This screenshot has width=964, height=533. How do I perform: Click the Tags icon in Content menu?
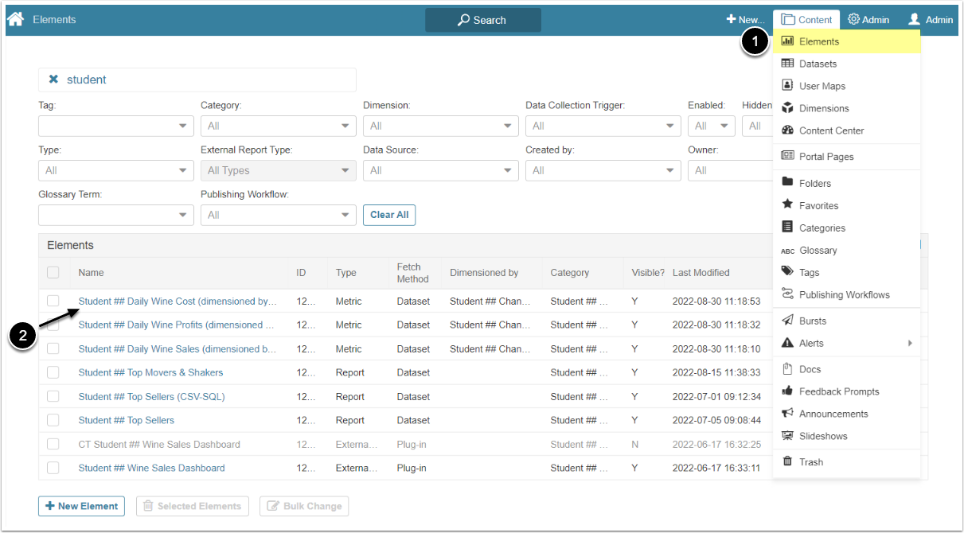(787, 272)
